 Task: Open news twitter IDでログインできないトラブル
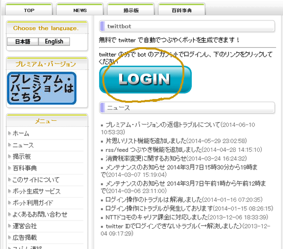(x=173, y=226)
